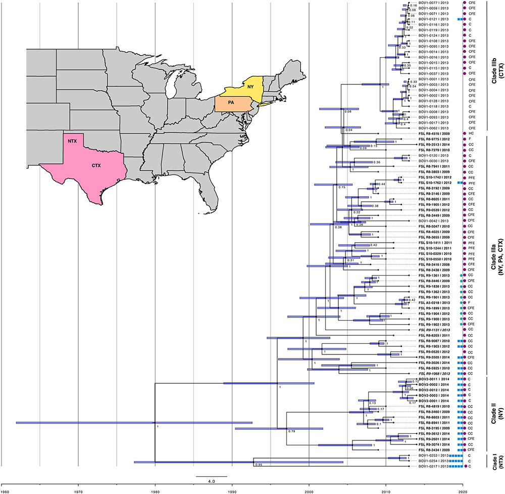
Task: Click tip label BOV2-0011 | 2014
Action: (x=433, y=379)
